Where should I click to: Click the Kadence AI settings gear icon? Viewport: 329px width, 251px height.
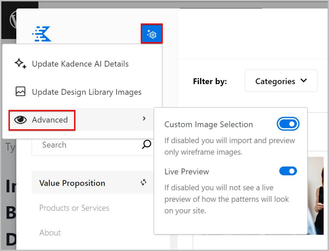point(152,34)
